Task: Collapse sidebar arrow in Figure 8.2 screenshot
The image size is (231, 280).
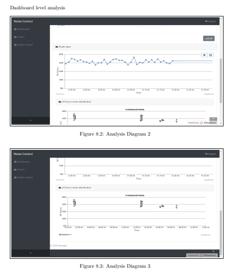Action: coord(31,120)
